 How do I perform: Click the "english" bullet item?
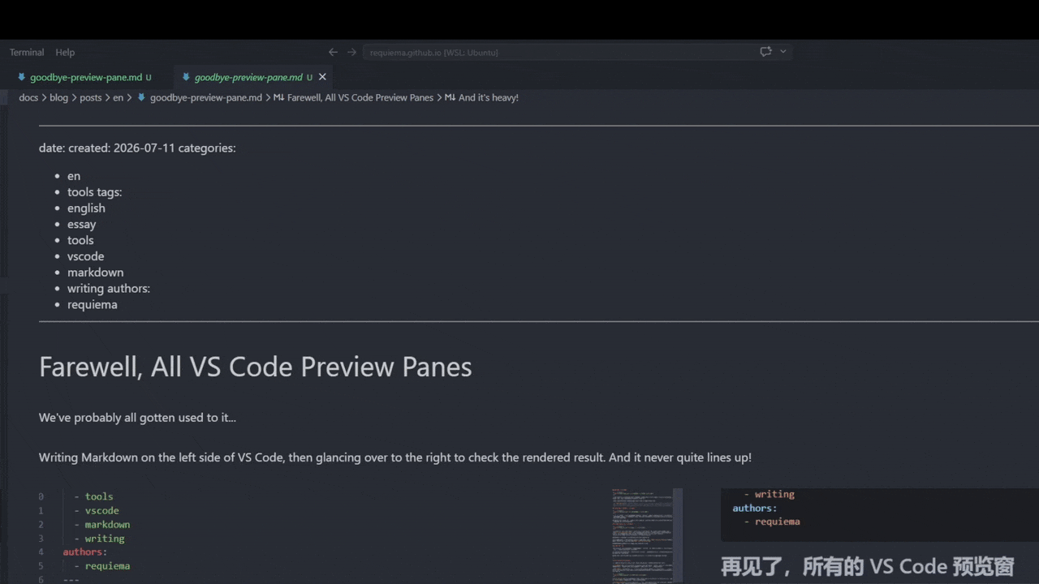point(86,208)
